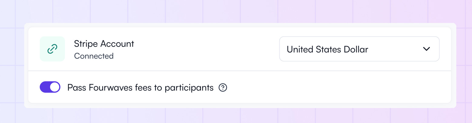Expand the currency selection combo box
Screen dimensions: 472x123
coord(359,49)
